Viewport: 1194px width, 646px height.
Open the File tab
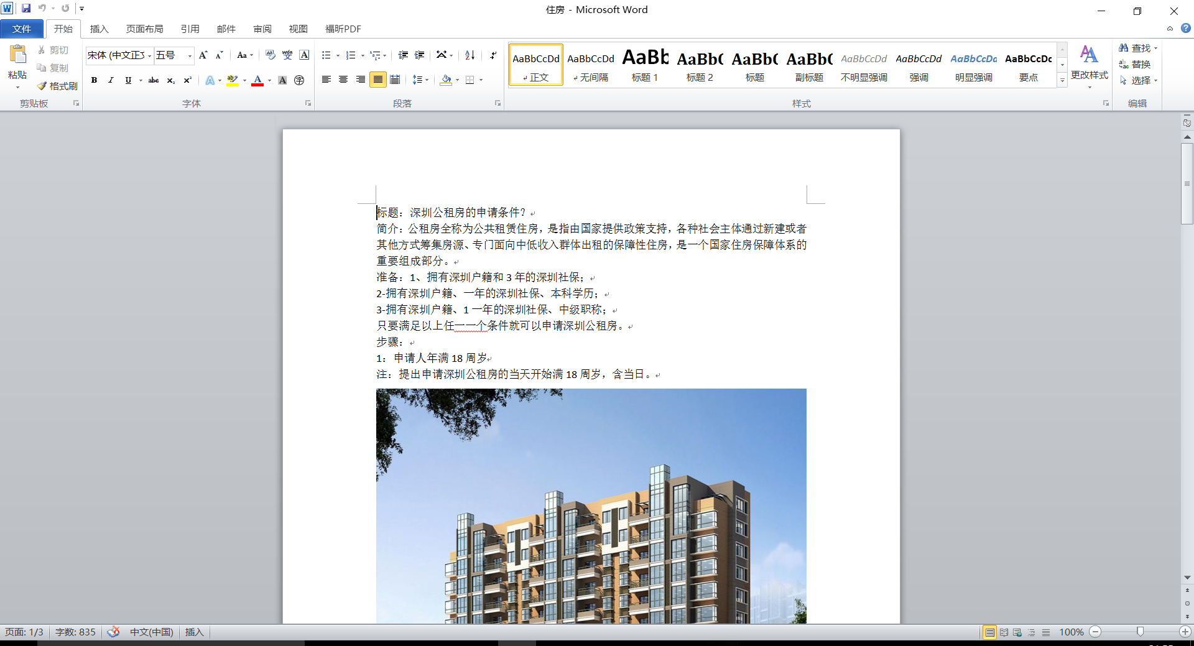(x=22, y=29)
